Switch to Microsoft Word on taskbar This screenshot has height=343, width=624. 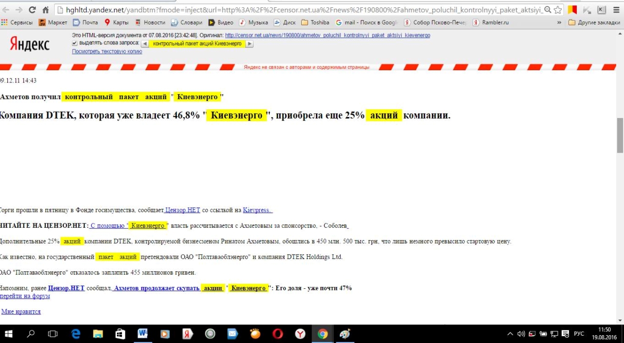(x=143, y=334)
